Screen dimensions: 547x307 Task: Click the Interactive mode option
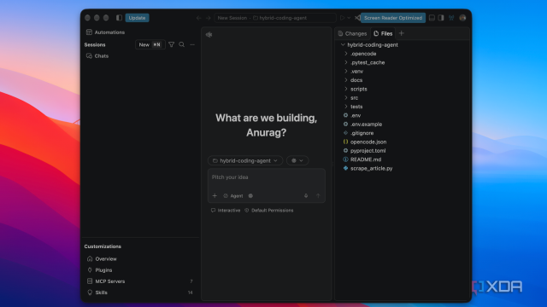pyautogui.click(x=226, y=211)
